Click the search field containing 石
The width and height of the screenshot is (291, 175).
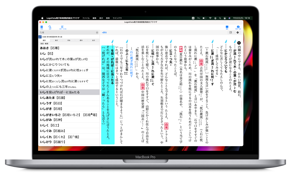point(69,33)
